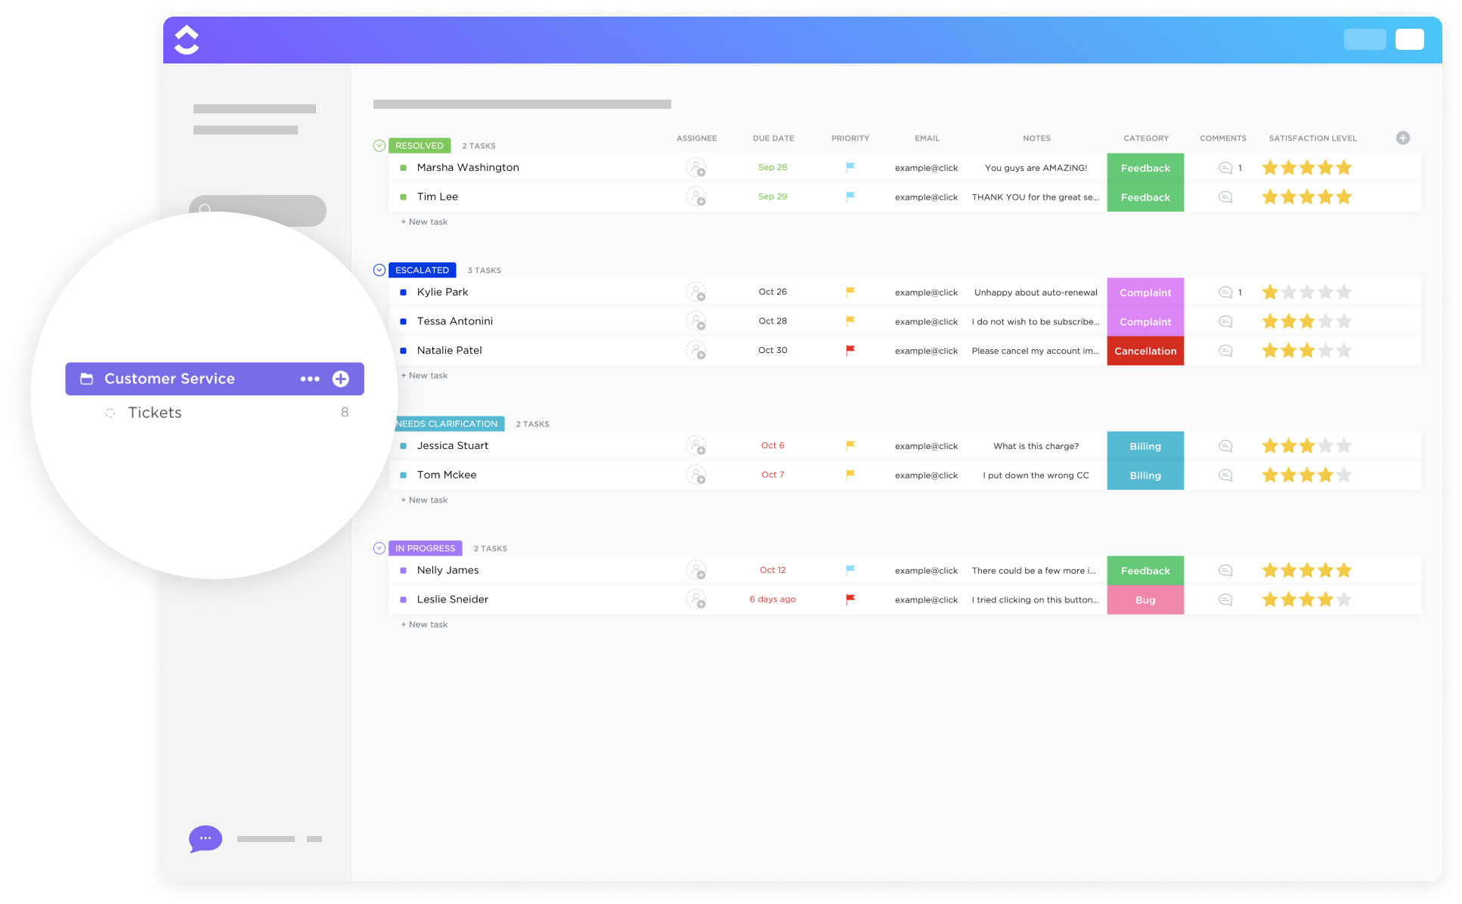This screenshot has height=904, width=1462.
Task: Click the due date Oct 28 for Tessa Antonini
Action: coord(773,320)
